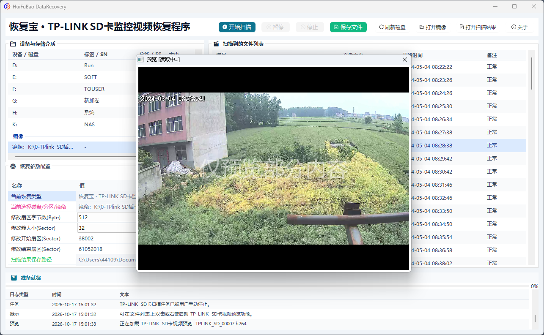Click the HuiFuBao app logo in title bar
This screenshot has width=544, height=335.
[7, 7]
